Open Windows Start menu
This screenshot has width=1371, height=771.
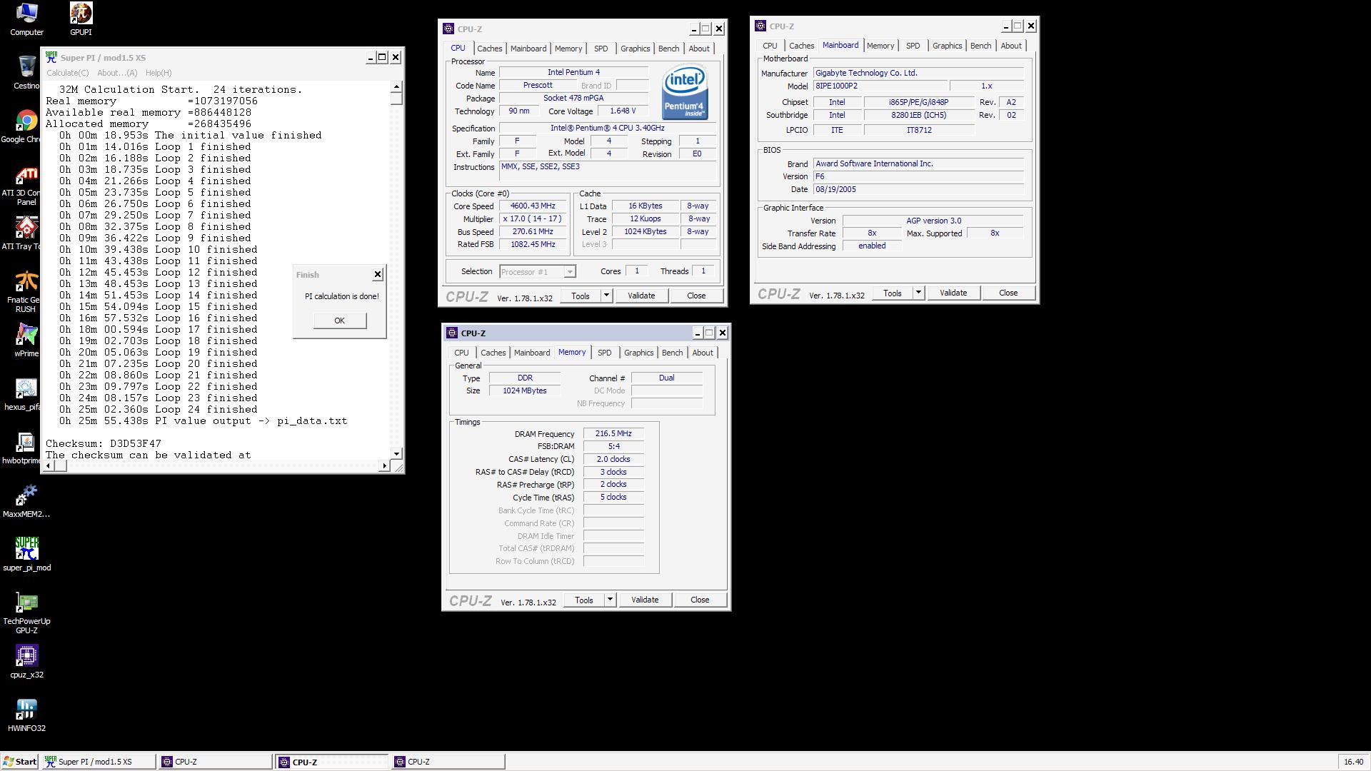pos(19,762)
